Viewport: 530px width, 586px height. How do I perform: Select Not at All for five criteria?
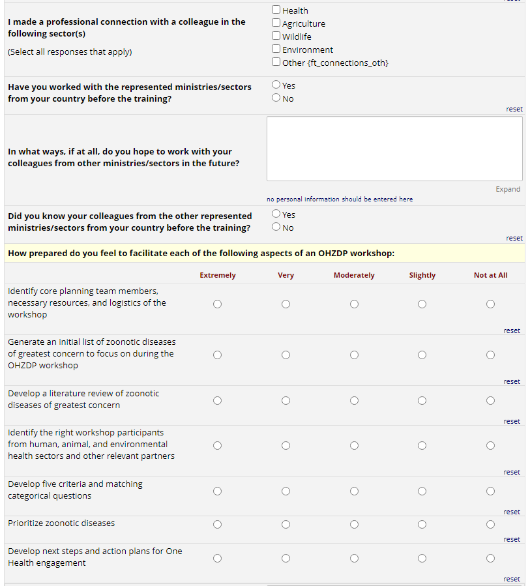pos(490,491)
